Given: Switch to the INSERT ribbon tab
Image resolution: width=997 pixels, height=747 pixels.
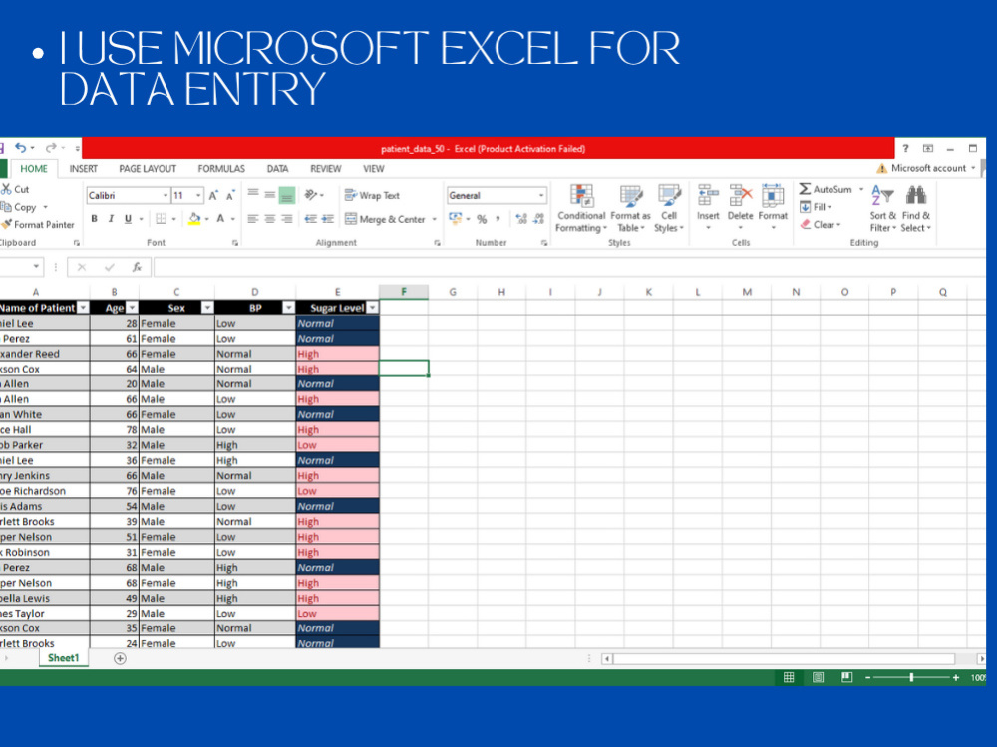Looking at the screenshot, I should [84, 169].
